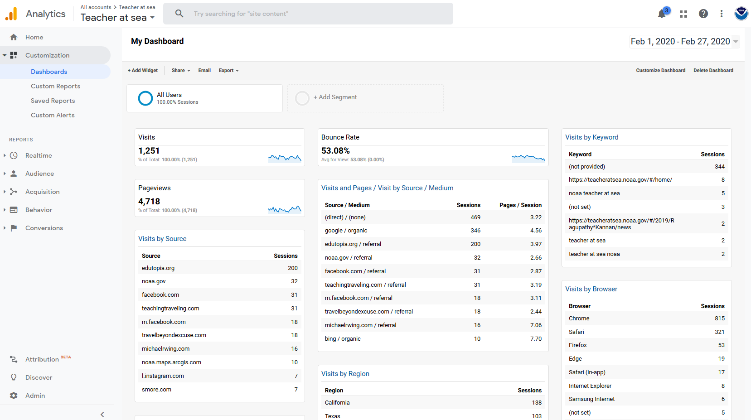751x420 pixels.
Task: Switch to Custom Reports in sidebar
Action: 56,86
